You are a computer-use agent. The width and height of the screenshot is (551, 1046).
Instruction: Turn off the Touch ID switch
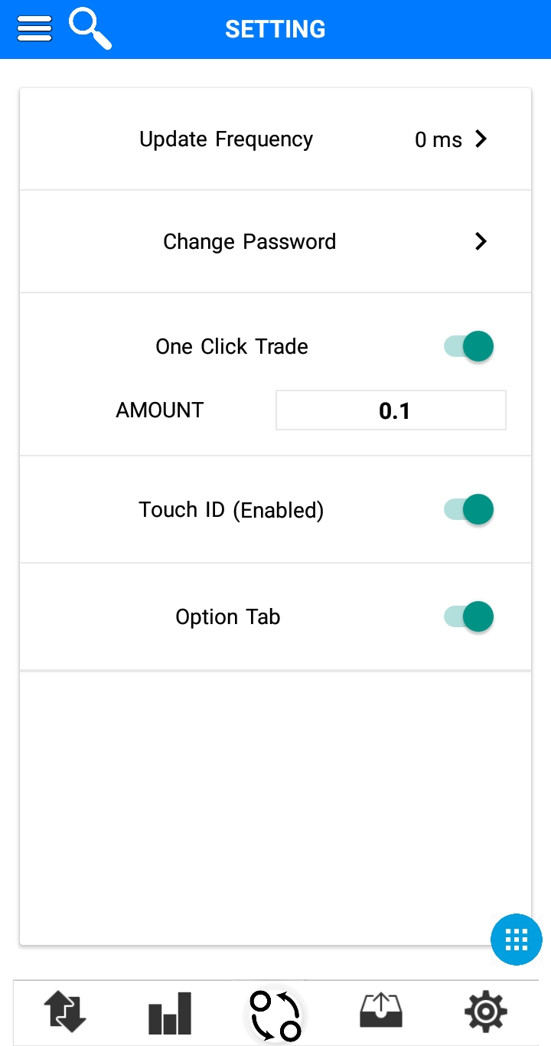(469, 509)
